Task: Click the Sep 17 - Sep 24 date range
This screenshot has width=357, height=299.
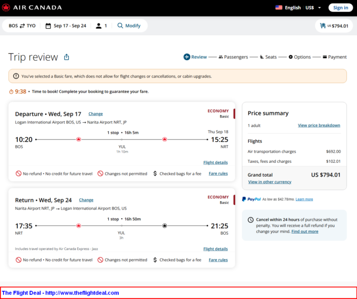Action: tap(70, 26)
